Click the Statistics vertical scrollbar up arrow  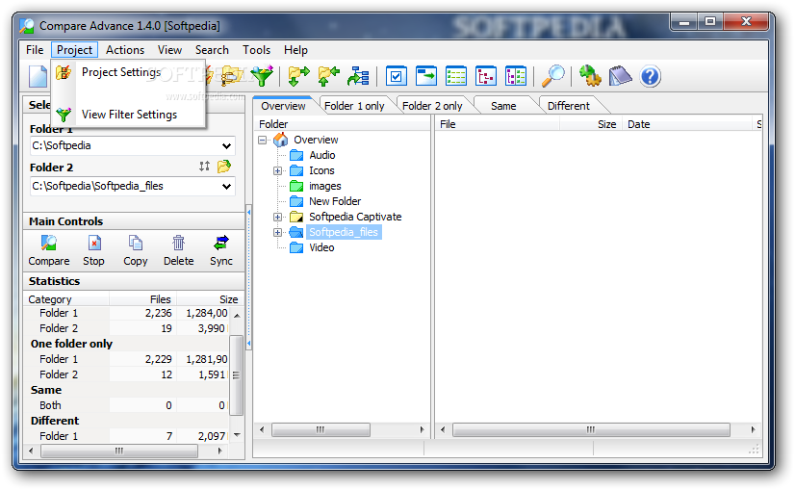point(237,316)
